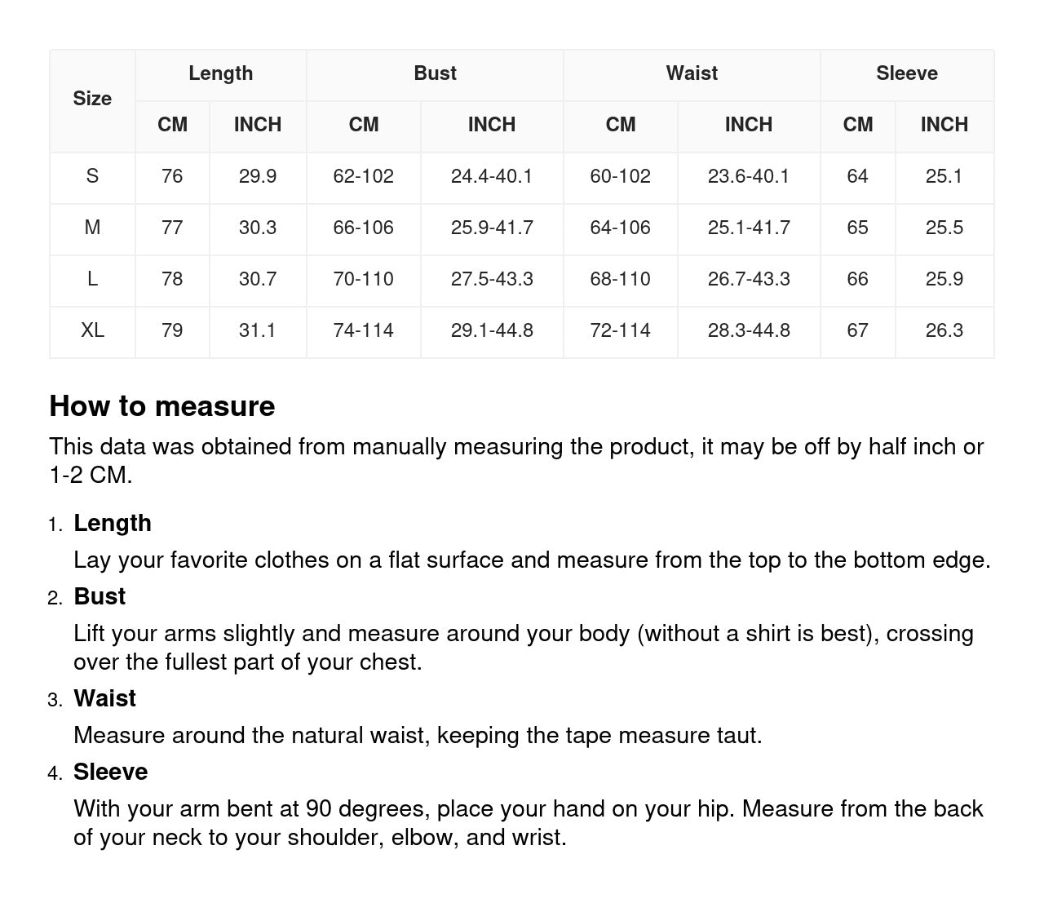Click the M size row label
This screenshot has width=1044, height=903.
pos(92,228)
